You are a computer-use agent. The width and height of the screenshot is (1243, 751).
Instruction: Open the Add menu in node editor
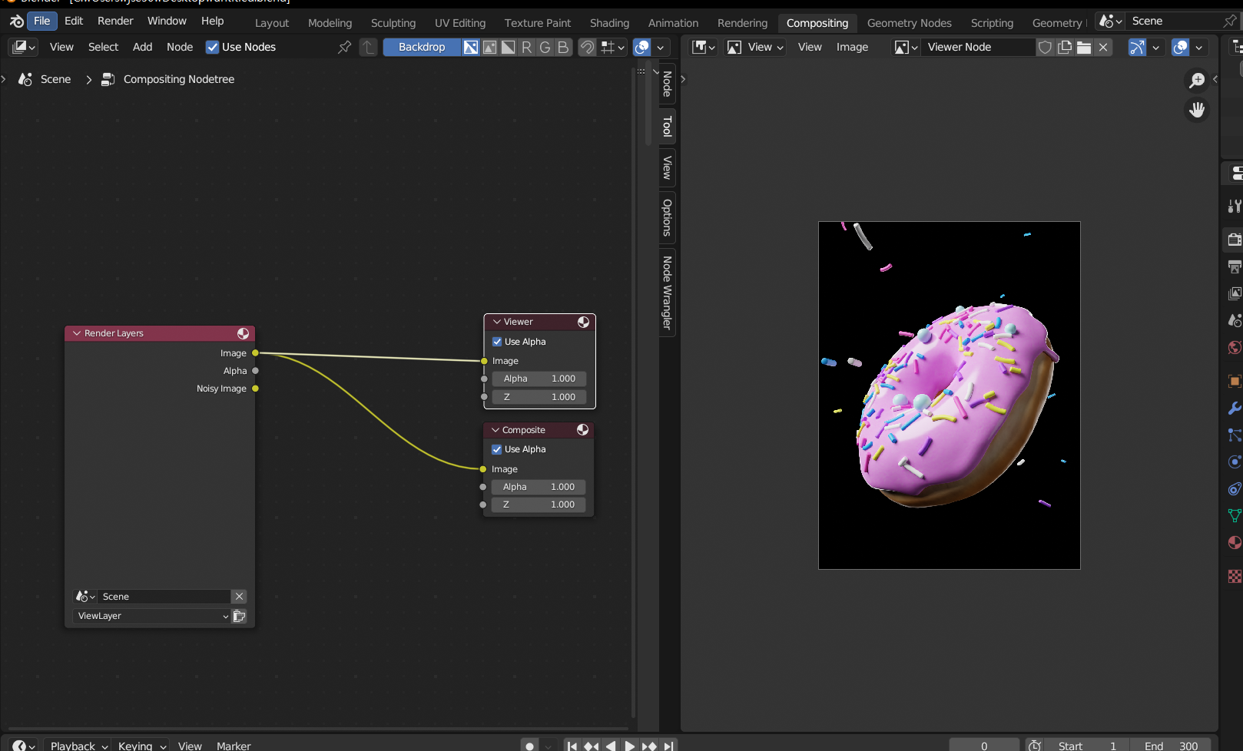[142, 47]
